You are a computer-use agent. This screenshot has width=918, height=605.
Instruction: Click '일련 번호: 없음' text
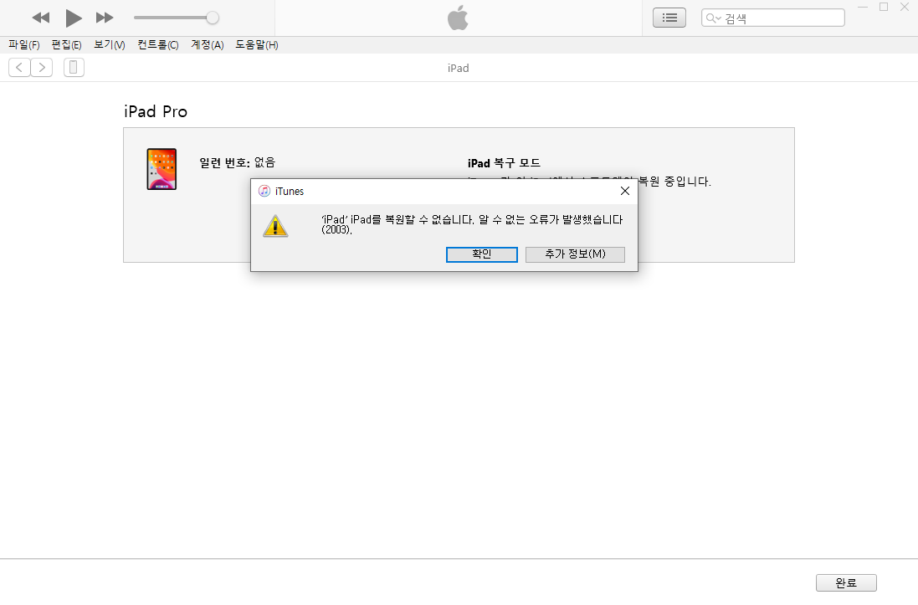point(237,162)
